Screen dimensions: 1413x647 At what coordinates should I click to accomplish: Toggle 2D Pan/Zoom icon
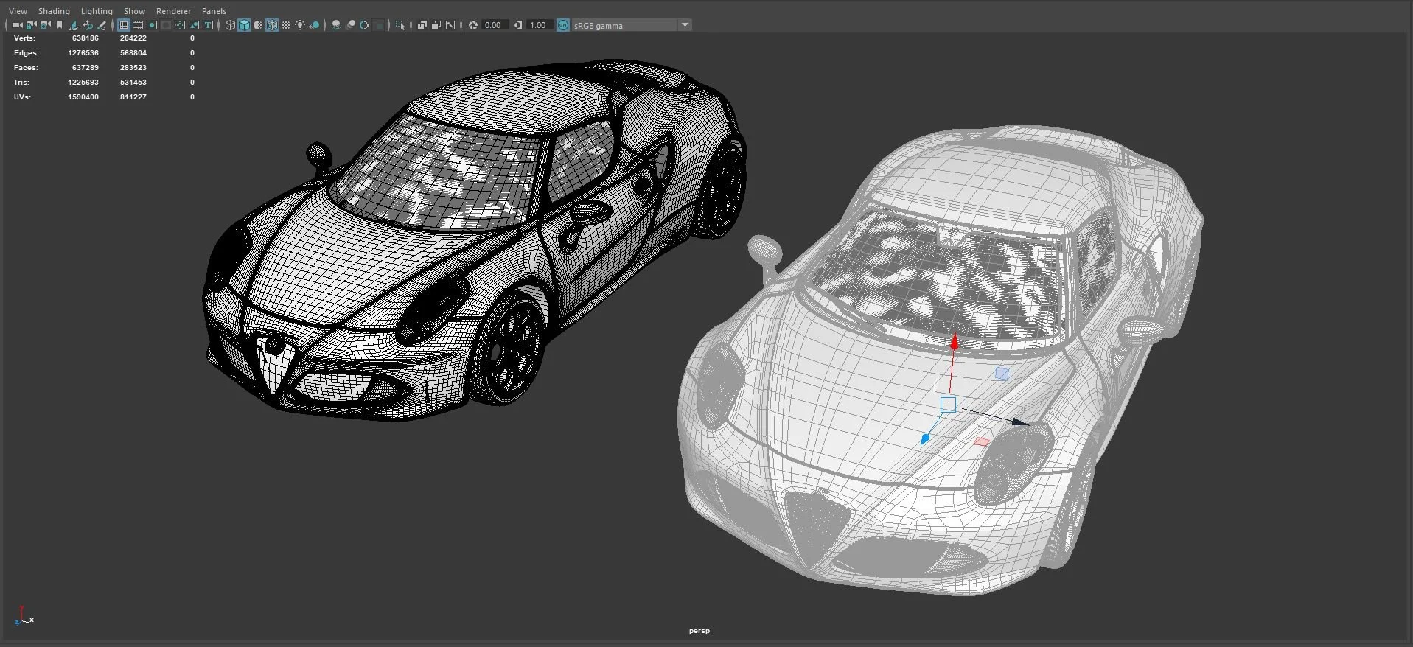(88, 25)
